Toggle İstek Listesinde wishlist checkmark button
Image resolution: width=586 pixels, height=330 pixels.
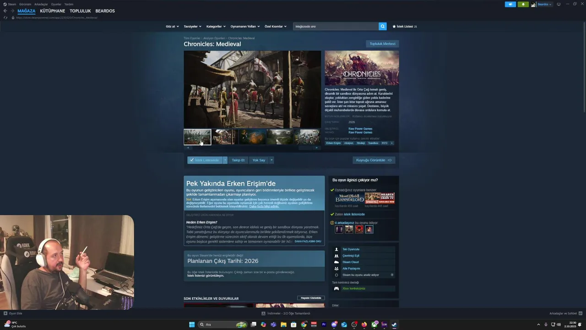click(x=205, y=160)
